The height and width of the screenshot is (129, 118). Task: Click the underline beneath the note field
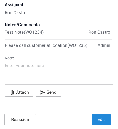coord(59,84)
